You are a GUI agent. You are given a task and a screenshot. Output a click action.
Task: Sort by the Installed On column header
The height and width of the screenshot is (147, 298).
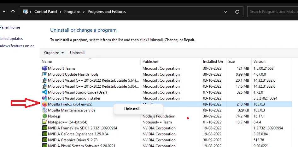pos(213,62)
